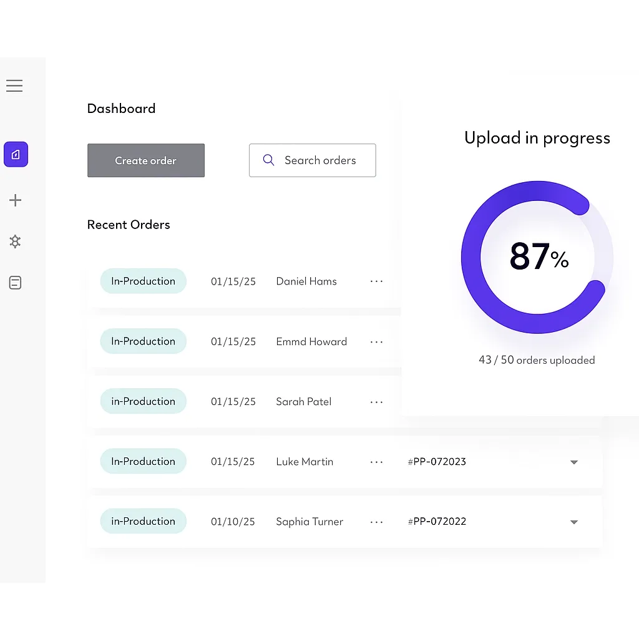The width and height of the screenshot is (639, 639).
Task: Toggle the in-Production badge for Saphia Turner
Action: pos(143,521)
